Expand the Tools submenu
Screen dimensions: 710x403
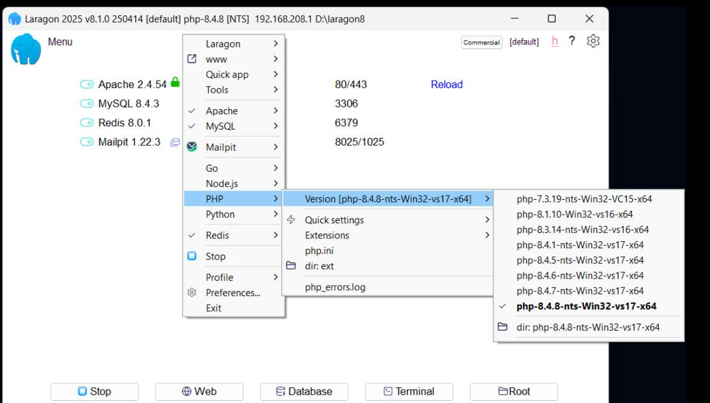point(234,89)
